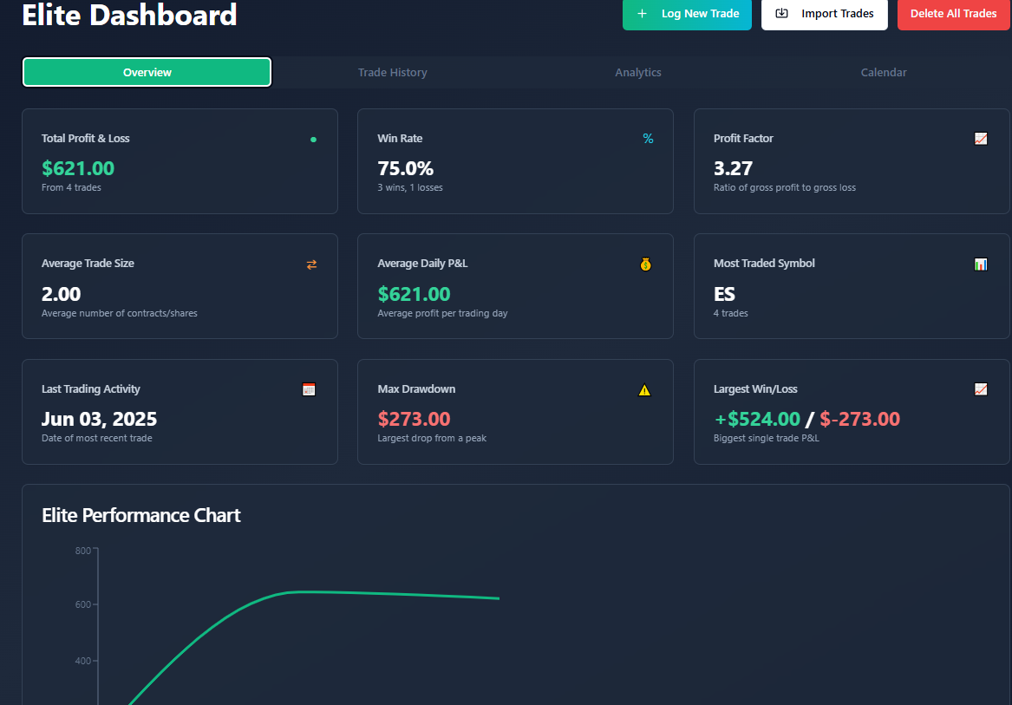Click the 400 y-axis label
Screen dimensions: 1012x705
[82, 661]
